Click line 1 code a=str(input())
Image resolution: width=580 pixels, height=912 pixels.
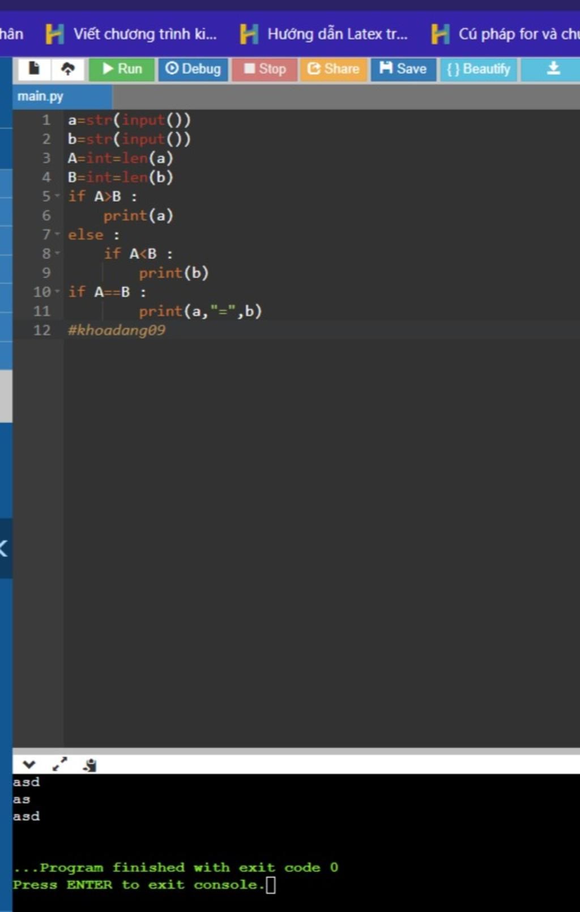pyautogui.click(x=129, y=120)
